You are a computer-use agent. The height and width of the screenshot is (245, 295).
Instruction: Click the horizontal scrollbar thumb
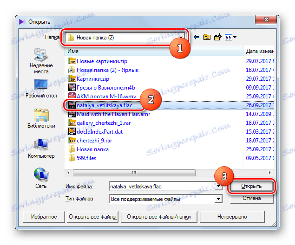tap(134, 173)
